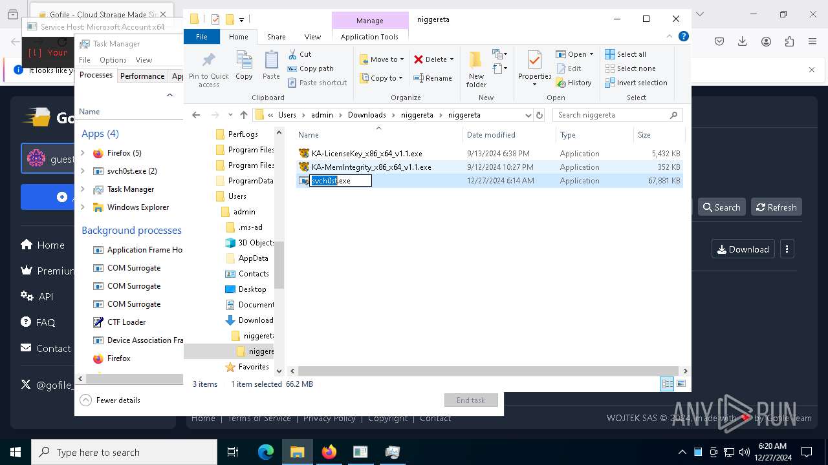The width and height of the screenshot is (828, 465).
Task: Refresh the Explorer address bar
Action: click(539, 115)
